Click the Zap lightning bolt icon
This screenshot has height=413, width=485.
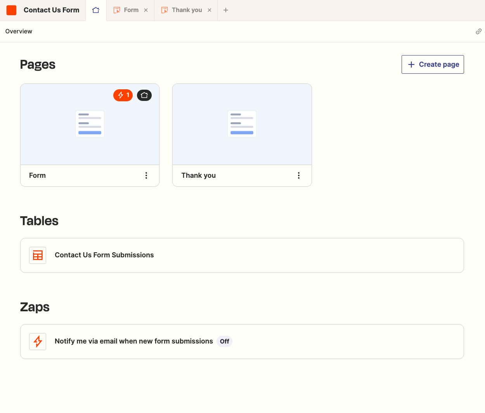[x=38, y=342]
